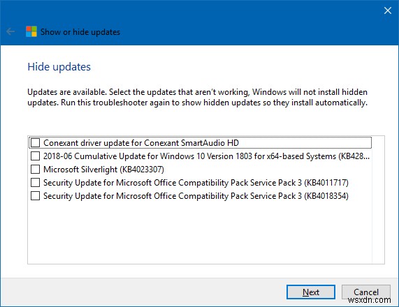This screenshot has width=399, height=307.
Task: Check the Microsoft Silverlight KB4023307 checkbox
Action: tap(35, 170)
